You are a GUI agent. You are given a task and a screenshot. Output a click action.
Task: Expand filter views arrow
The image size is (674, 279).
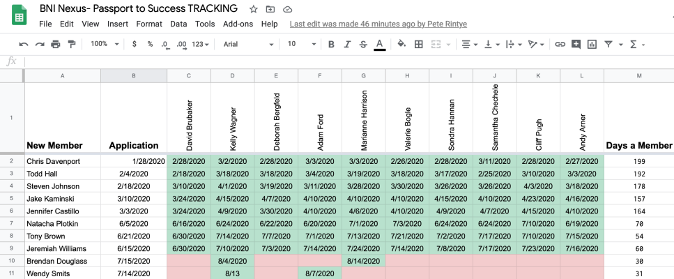click(x=621, y=45)
